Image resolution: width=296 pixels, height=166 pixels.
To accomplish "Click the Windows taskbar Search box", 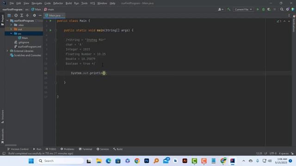I will [60, 161].
